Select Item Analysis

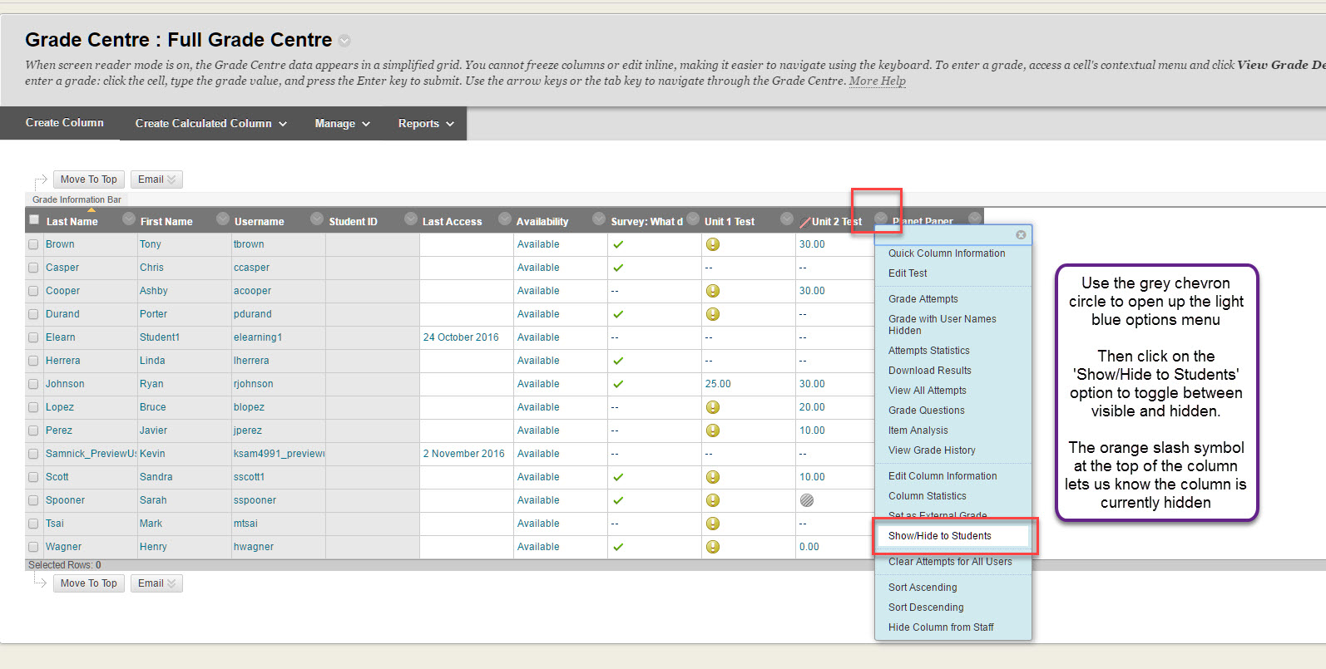click(x=918, y=430)
